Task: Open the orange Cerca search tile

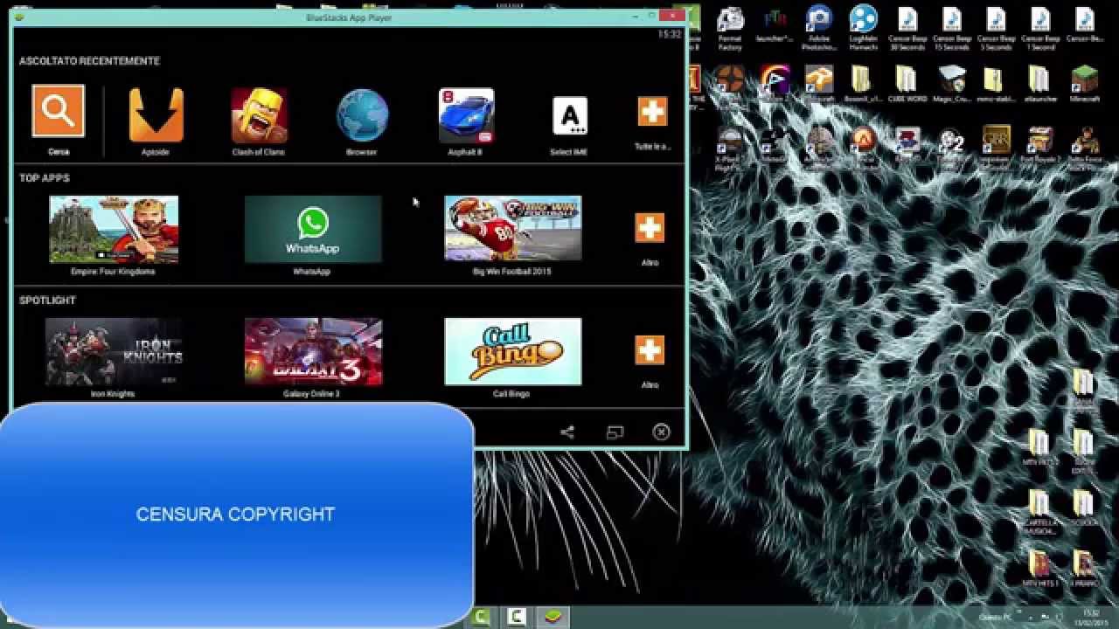Action: coord(59,111)
